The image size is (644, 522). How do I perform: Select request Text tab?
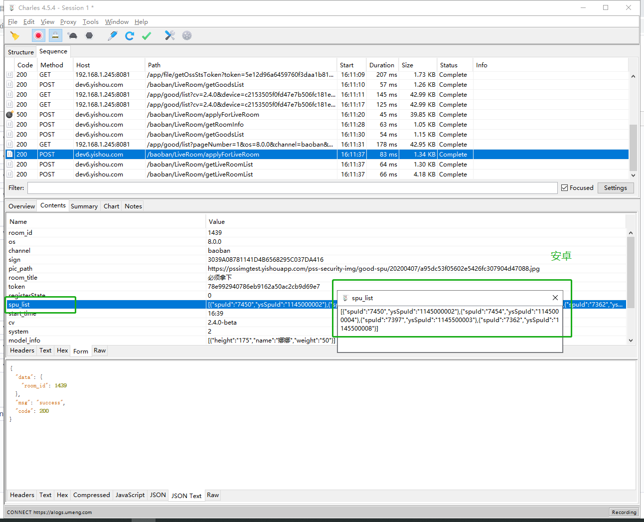tap(45, 350)
